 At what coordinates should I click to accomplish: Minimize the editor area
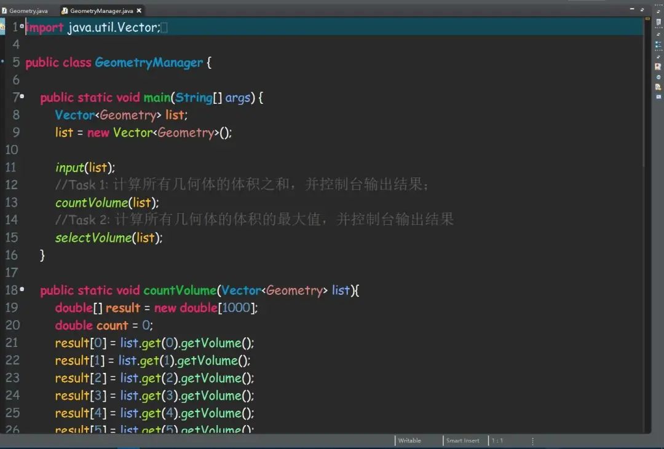(x=632, y=9)
